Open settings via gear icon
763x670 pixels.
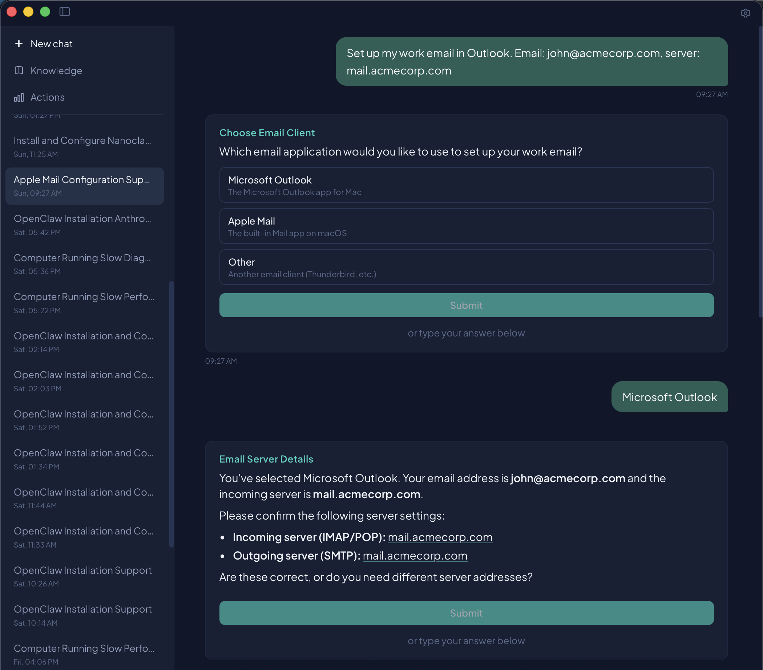745,13
